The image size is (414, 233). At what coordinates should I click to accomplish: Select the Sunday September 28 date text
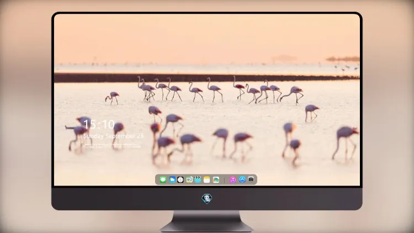click(x=114, y=136)
